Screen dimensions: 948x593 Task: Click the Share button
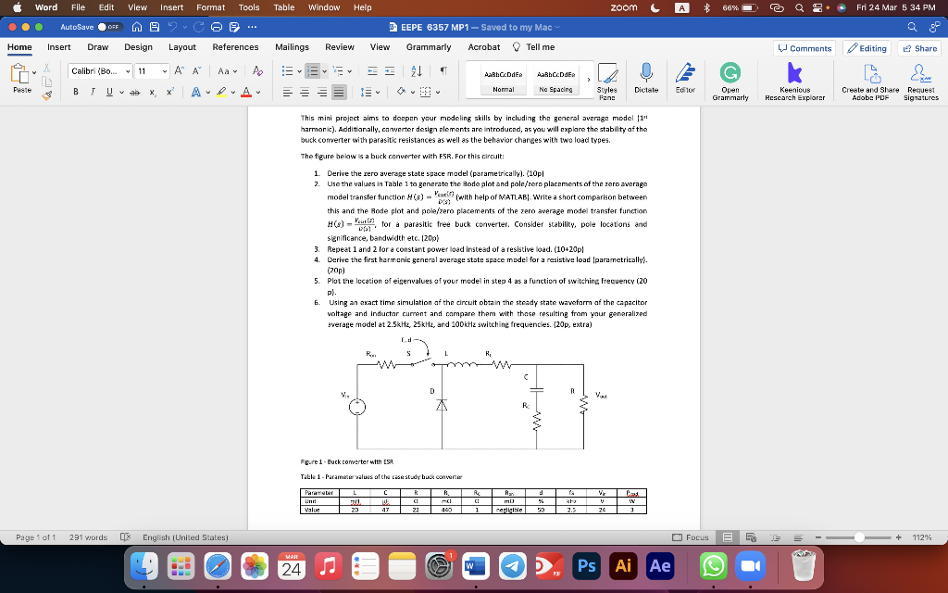coord(917,47)
